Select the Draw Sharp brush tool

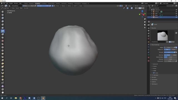pyautogui.click(x=3, y=15)
